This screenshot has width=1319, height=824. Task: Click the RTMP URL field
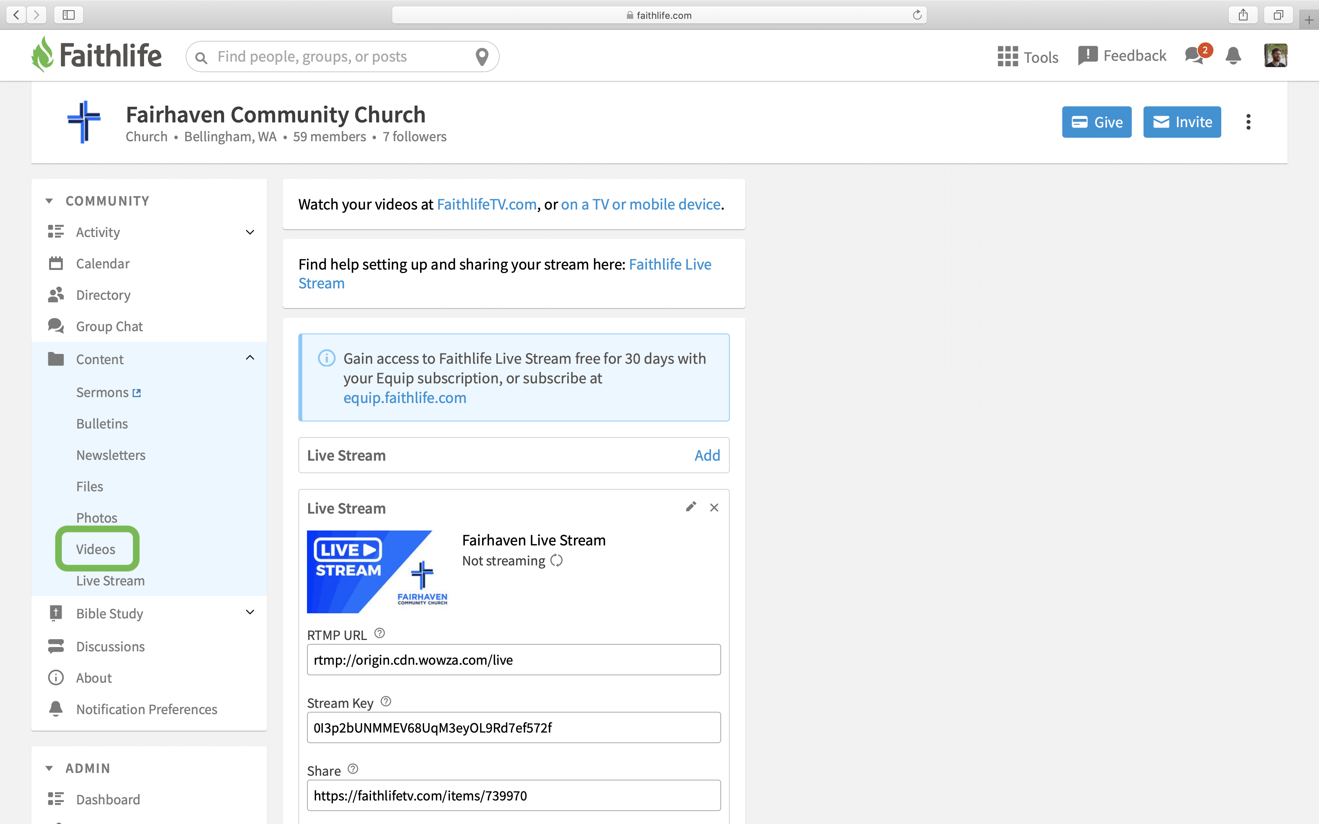tap(513, 660)
